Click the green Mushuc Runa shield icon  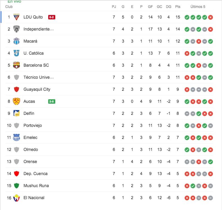tap(16, 186)
